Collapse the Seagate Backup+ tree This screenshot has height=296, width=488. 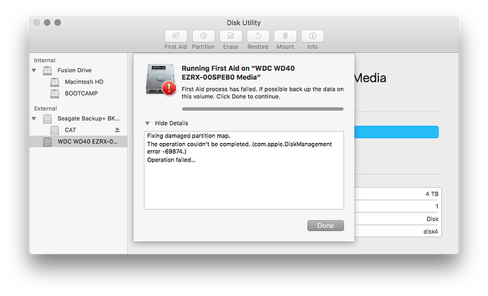[34, 119]
